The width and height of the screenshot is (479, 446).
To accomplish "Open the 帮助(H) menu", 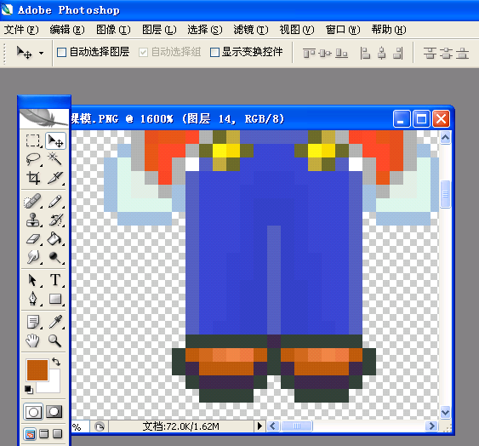I will click(x=389, y=30).
